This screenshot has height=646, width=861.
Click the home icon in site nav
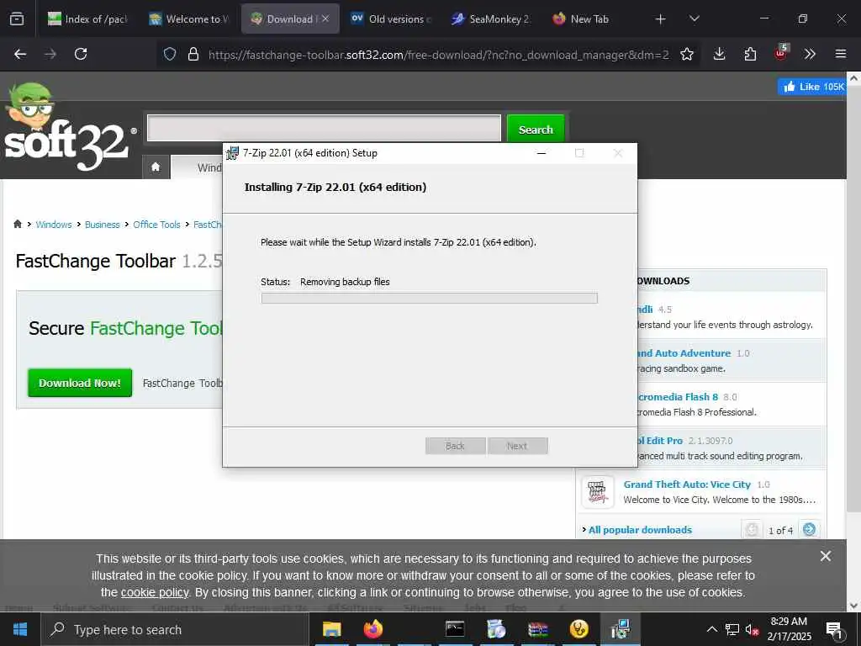[156, 167]
